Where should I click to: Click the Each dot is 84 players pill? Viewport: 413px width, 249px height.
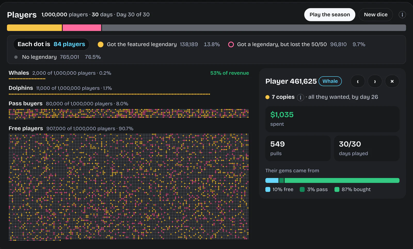(x=51, y=44)
